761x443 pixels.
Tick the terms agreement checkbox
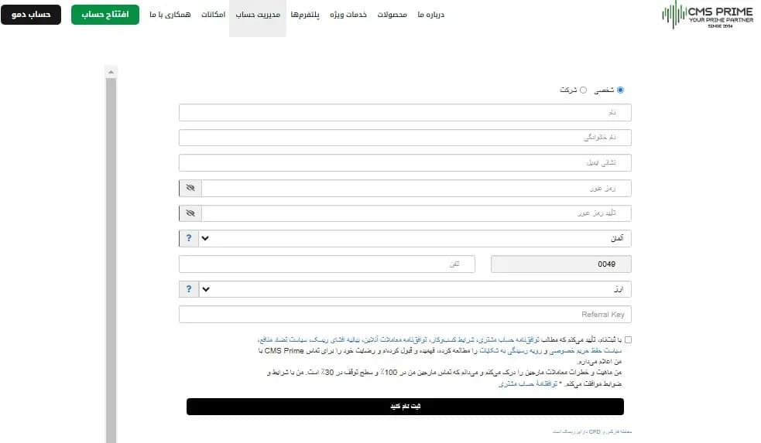(x=628, y=339)
